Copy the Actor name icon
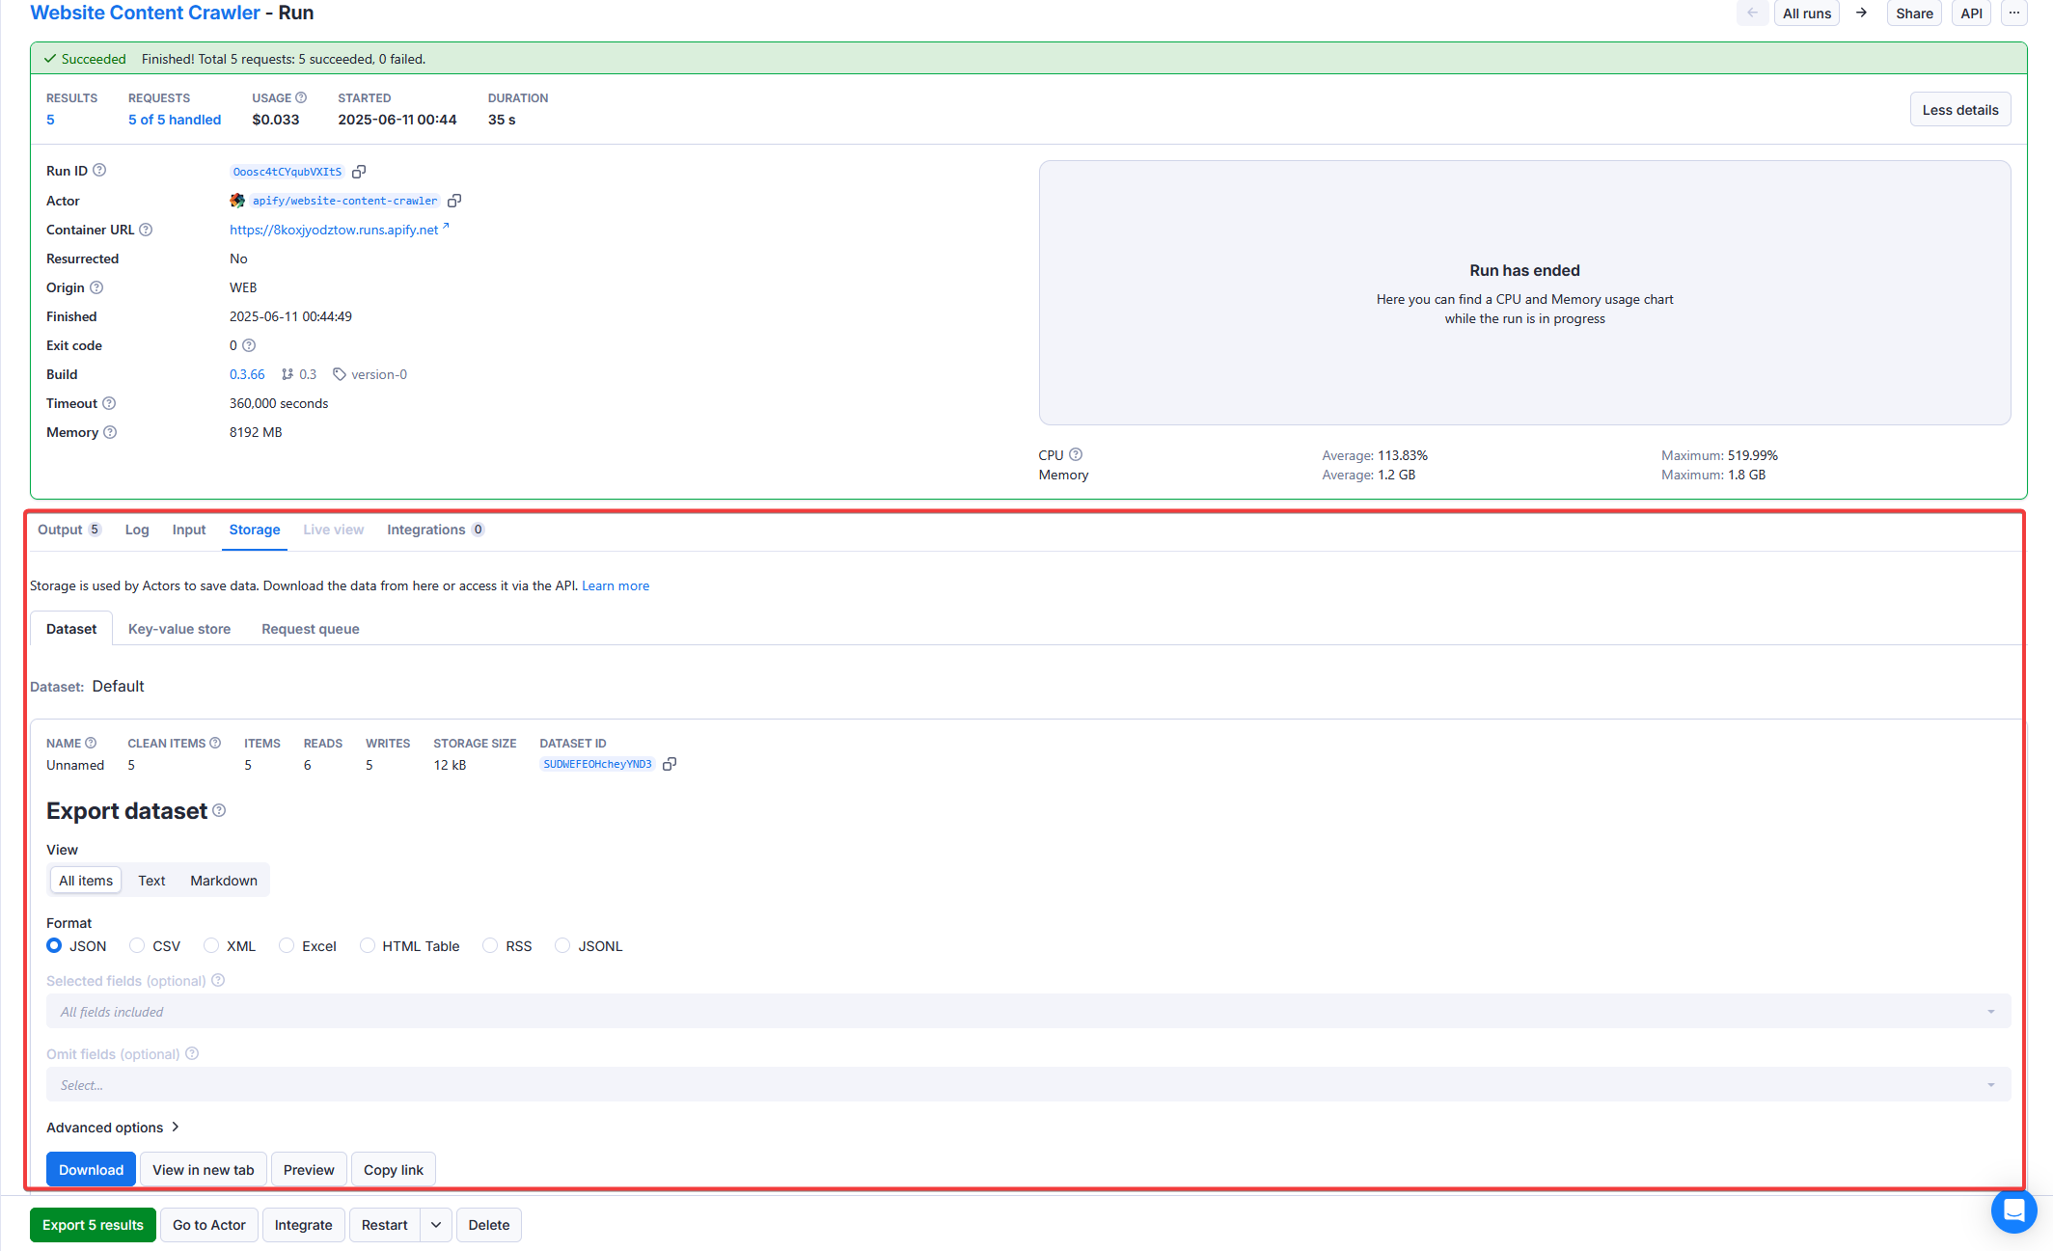The width and height of the screenshot is (2053, 1251). point(454,201)
